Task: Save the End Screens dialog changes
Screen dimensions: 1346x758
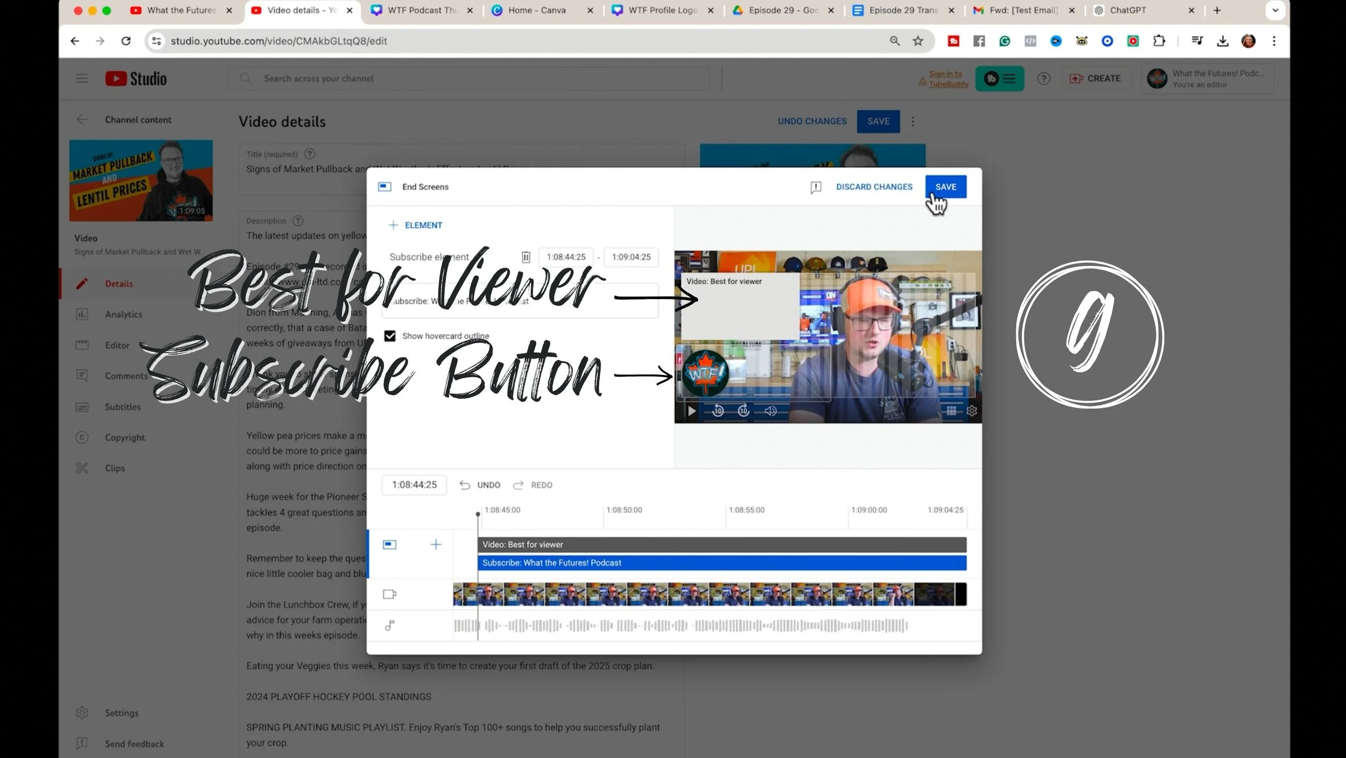Action: tap(945, 186)
